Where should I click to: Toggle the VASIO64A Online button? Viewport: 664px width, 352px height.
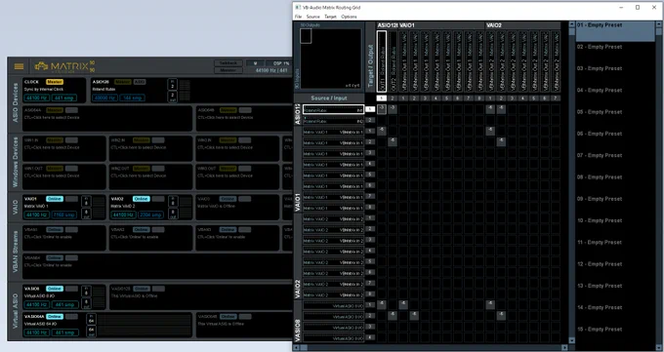(55, 317)
